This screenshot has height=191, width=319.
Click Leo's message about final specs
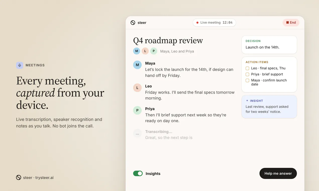coord(190,95)
